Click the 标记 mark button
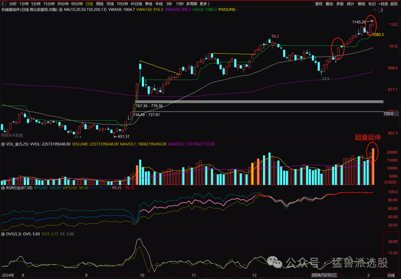 (372, 4)
